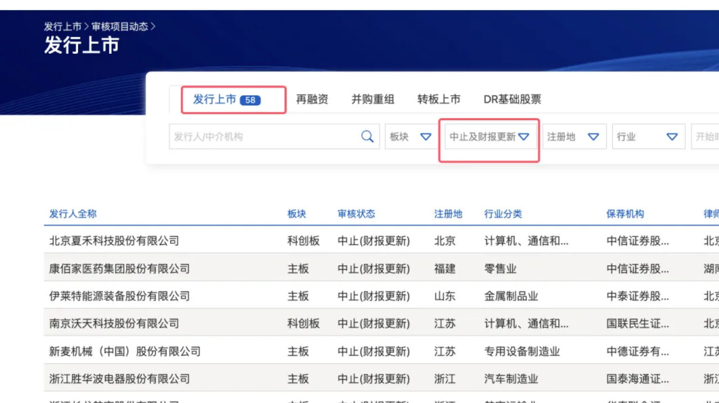Click 专用设备制造业 industry cell

522,351
